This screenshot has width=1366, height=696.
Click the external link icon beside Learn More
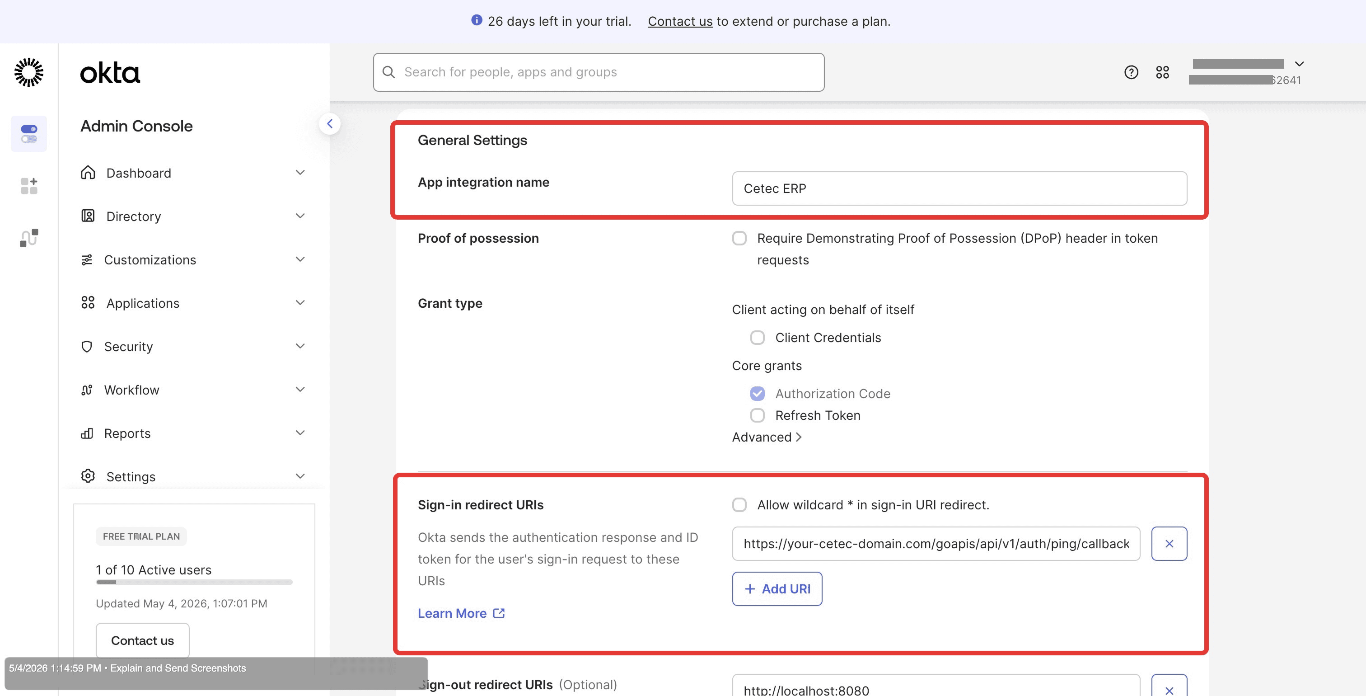click(x=498, y=613)
